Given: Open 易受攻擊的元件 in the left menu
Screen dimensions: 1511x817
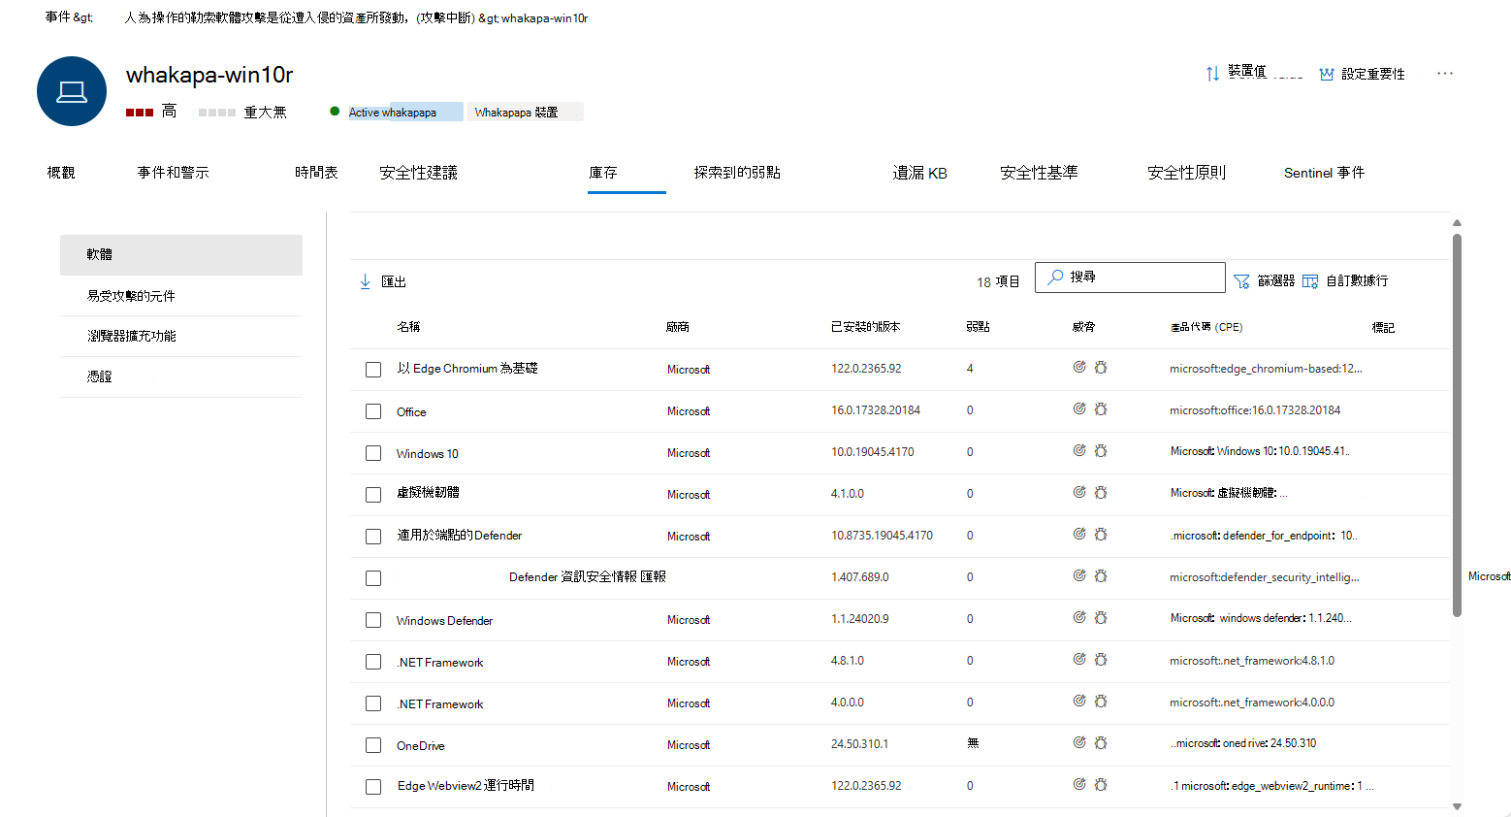Looking at the screenshot, I should 181,296.
